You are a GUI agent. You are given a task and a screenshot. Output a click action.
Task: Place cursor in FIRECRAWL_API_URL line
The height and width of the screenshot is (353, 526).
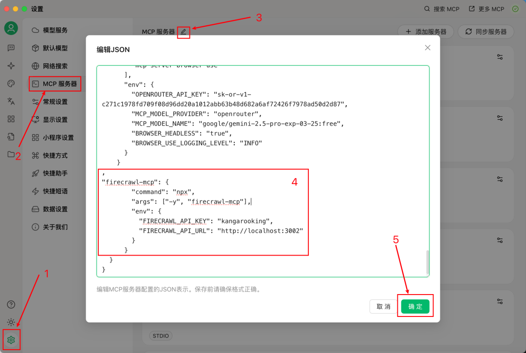(x=221, y=231)
